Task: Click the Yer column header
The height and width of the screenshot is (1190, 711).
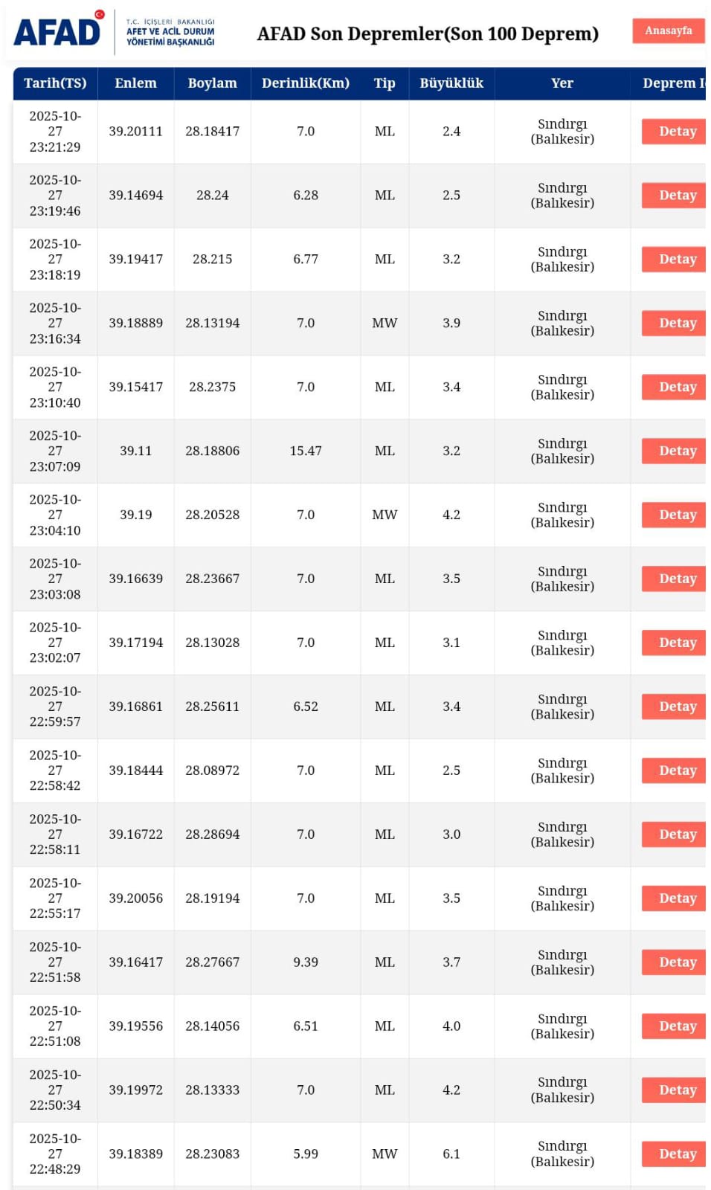Action: coord(562,83)
